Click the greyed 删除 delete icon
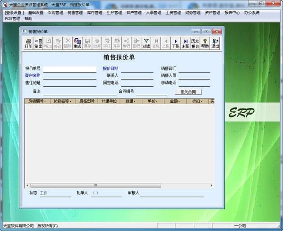The image size is (283, 231). (68, 43)
